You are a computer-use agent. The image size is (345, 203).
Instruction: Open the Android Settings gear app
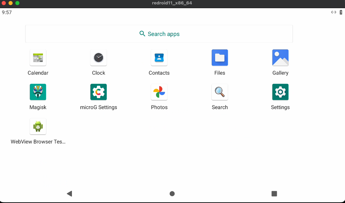click(280, 92)
